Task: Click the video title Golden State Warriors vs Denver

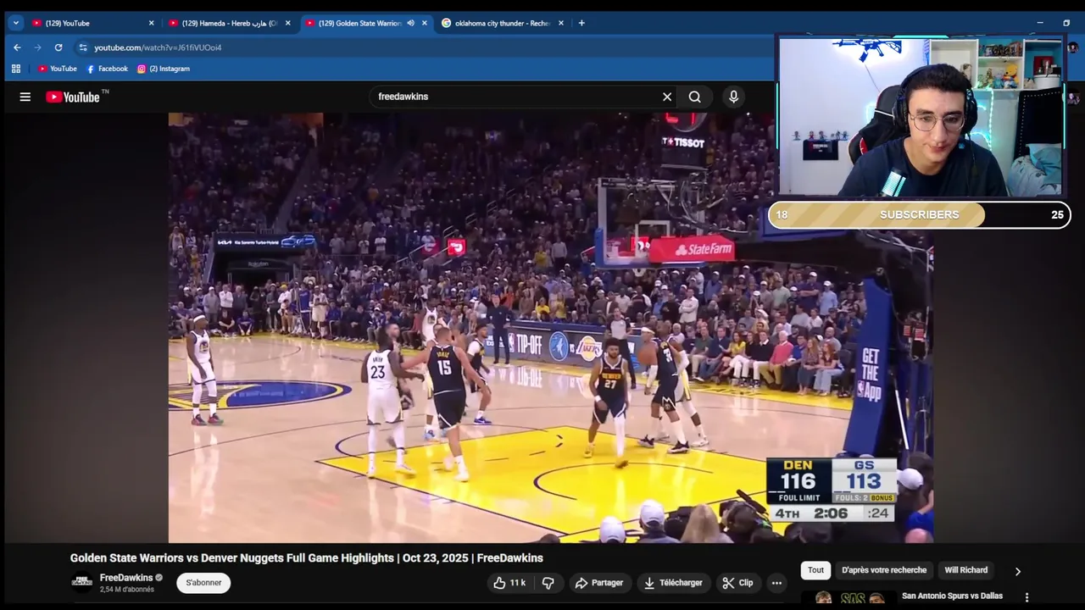Action: (x=307, y=558)
